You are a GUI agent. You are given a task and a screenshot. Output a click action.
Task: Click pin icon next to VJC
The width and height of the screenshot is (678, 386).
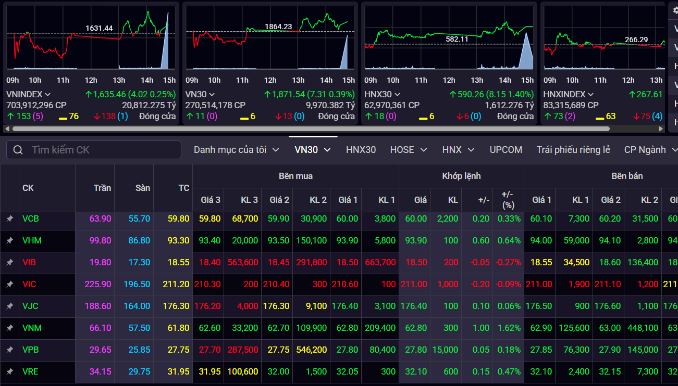click(x=9, y=306)
